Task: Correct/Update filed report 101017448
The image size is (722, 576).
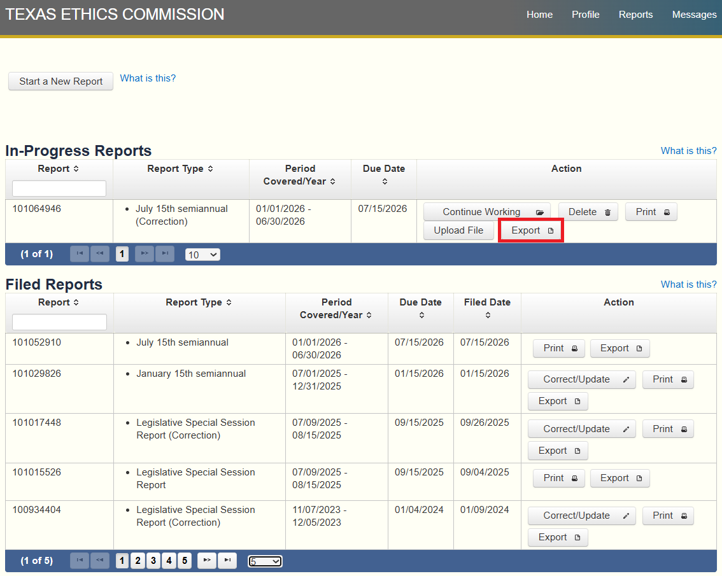Action: coord(581,429)
